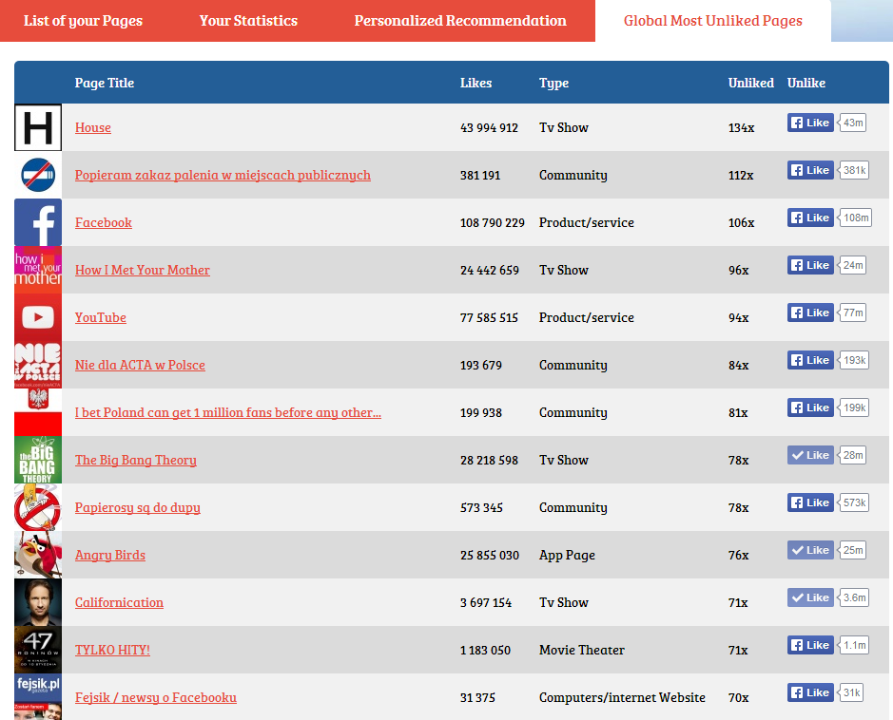The height and width of the screenshot is (720, 893).
Task: Click the Angry Birds thumbnail
Action: click(38, 555)
